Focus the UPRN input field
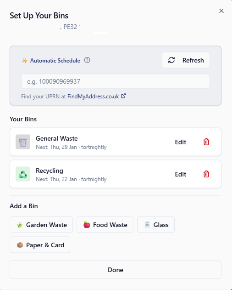This screenshot has height=290, width=232. 116,81
